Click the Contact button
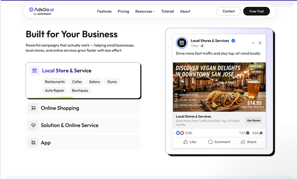The image size is (297, 179). click(x=228, y=11)
